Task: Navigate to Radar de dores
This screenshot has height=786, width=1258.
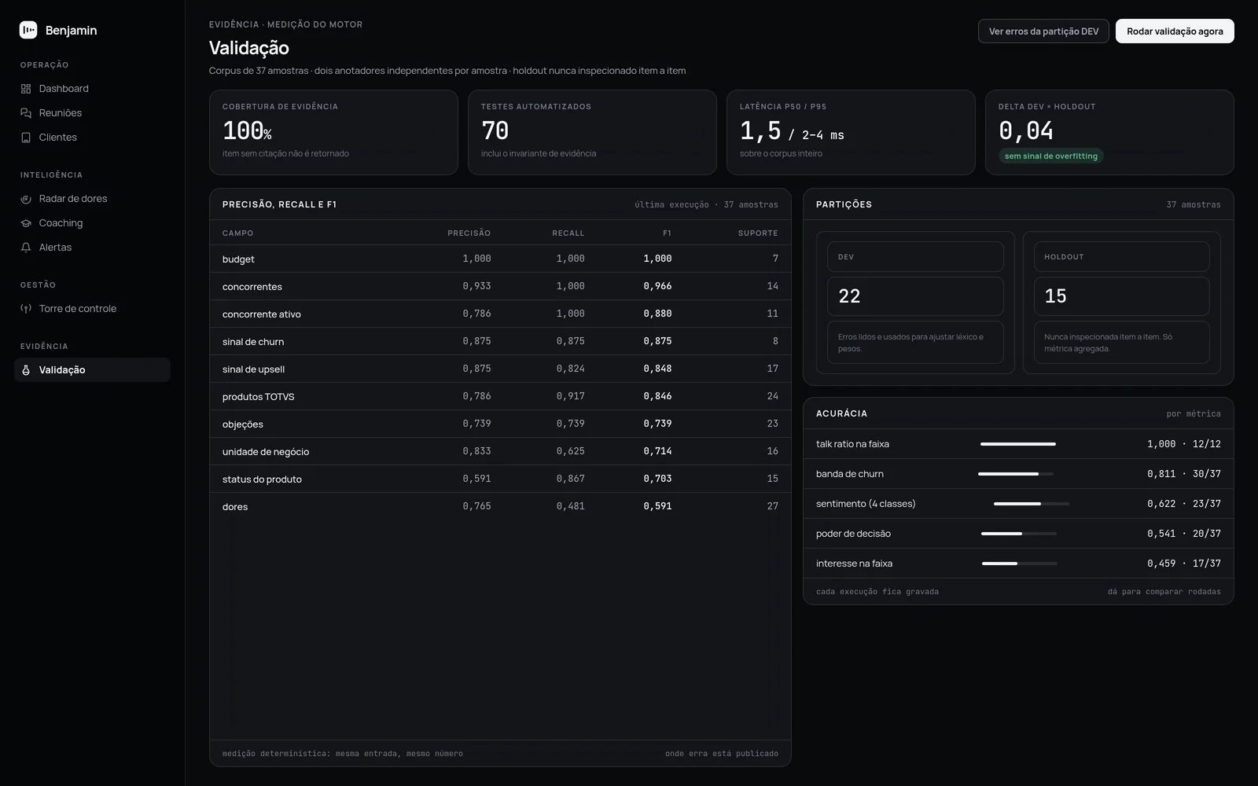Action: [92, 199]
